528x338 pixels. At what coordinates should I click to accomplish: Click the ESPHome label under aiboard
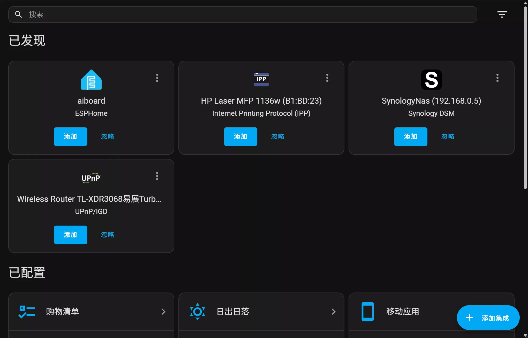(91, 113)
